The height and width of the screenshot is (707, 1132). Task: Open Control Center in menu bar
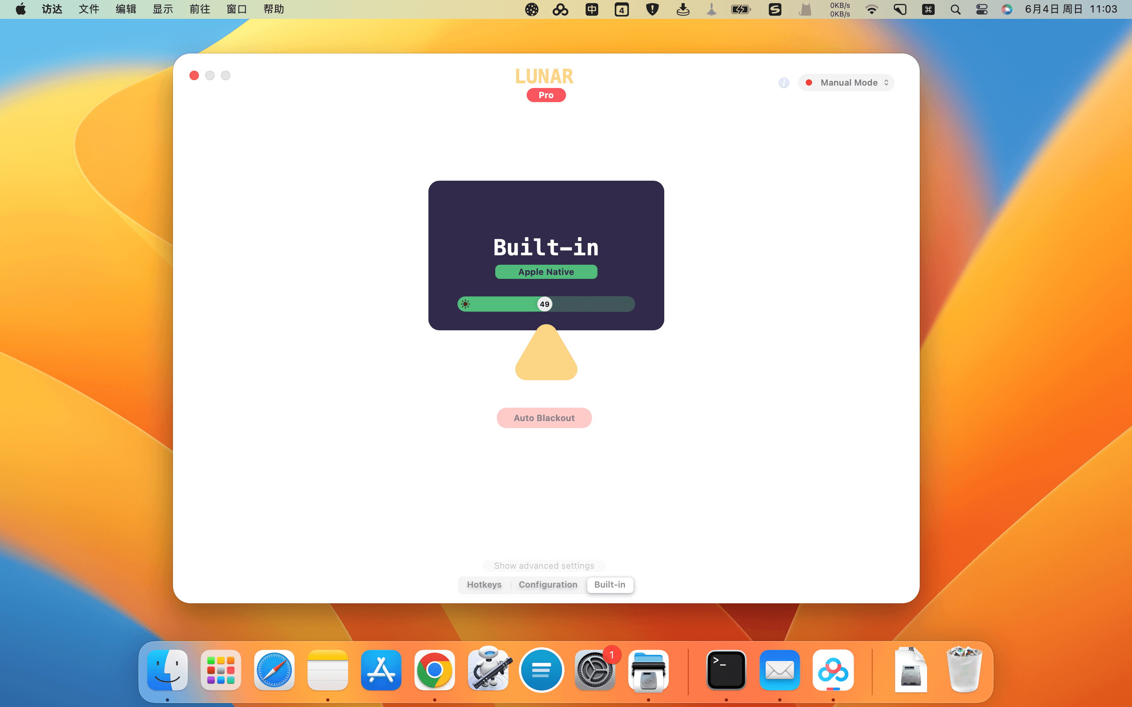(x=981, y=9)
